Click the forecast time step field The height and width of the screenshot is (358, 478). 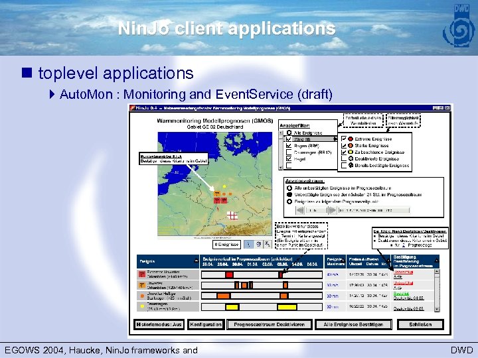coord(316,210)
